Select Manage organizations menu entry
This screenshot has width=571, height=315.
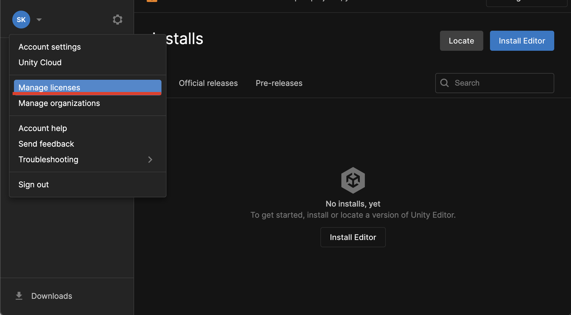[88, 103]
